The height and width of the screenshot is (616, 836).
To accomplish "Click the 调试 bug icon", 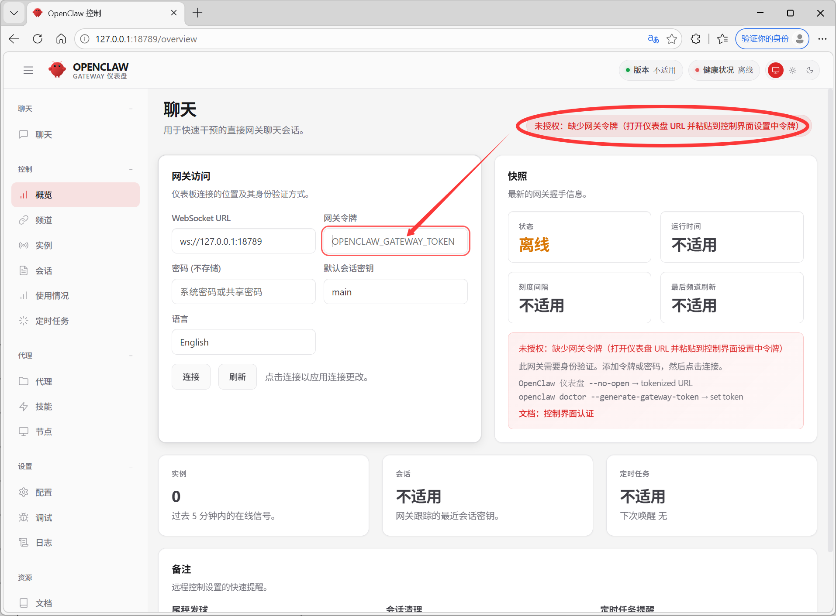I will [24, 517].
